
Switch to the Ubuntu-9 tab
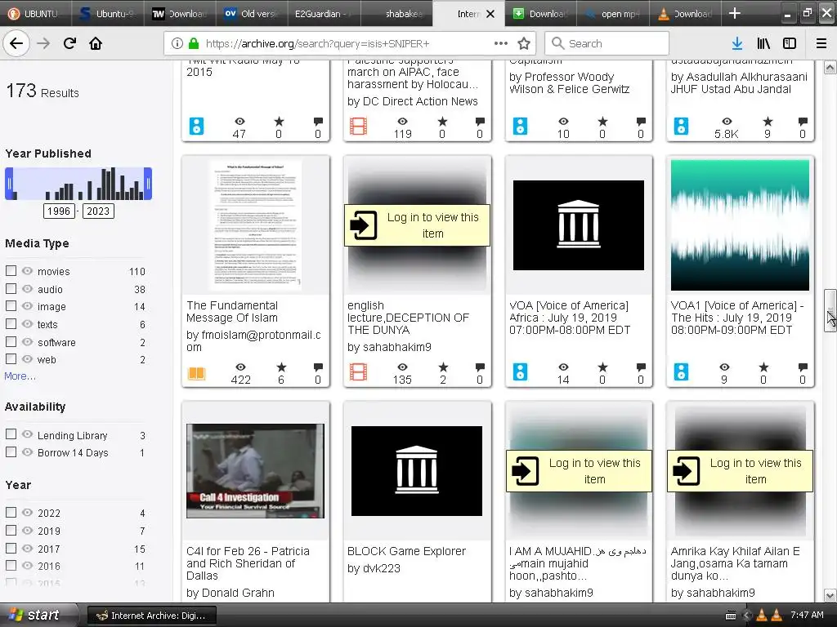107,13
